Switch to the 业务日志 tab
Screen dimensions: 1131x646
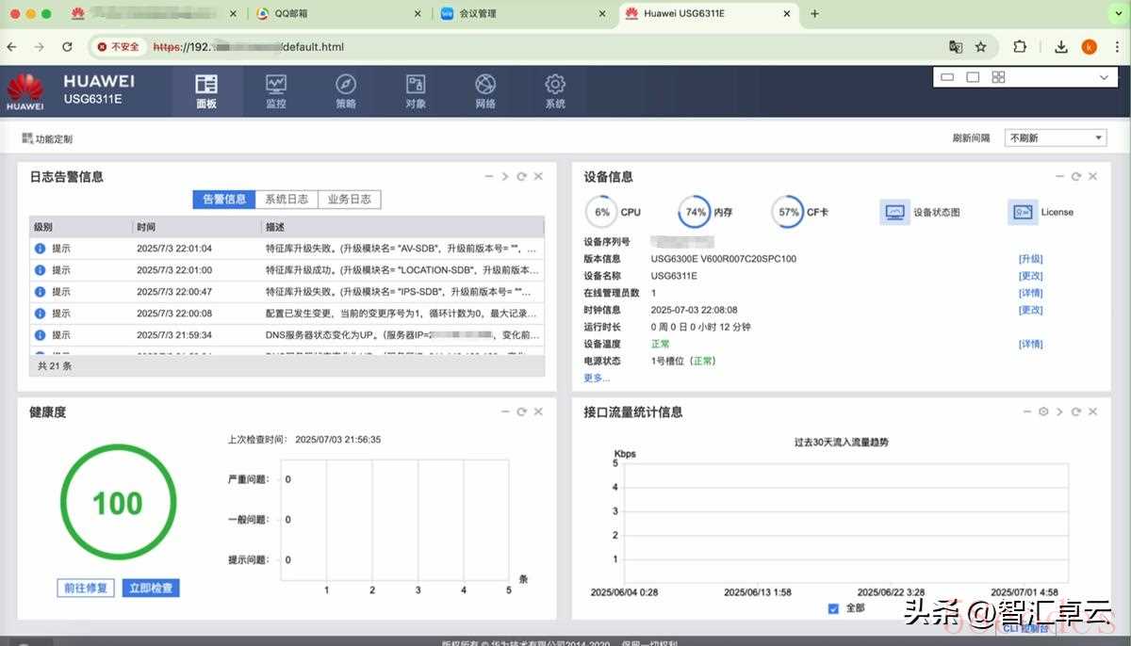(x=349, y=200)
